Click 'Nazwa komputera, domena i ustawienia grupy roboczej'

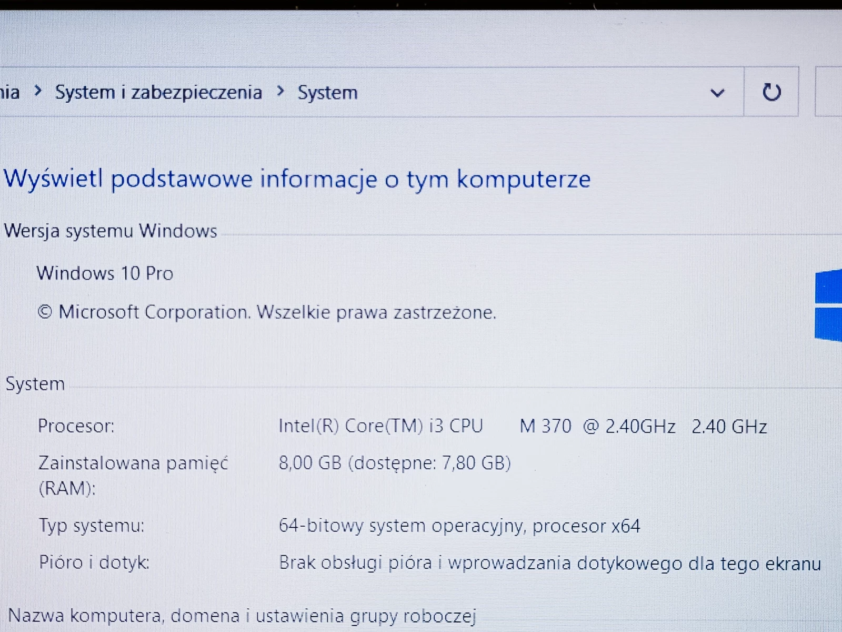(242, 616)
